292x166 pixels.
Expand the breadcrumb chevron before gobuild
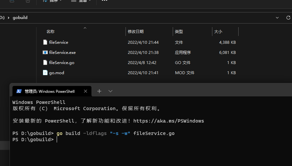[x=9, y=18]
